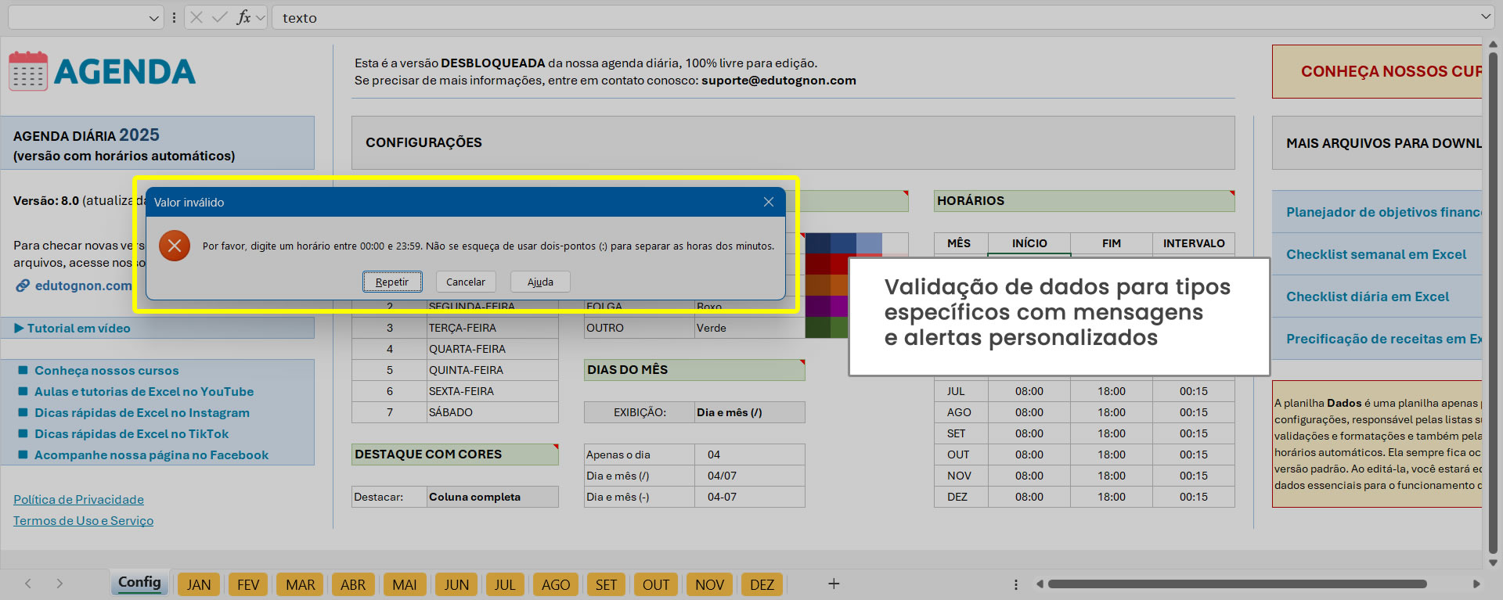Switch to the MAI sheet tab
1503x600 pixels.
click(405, 584)
